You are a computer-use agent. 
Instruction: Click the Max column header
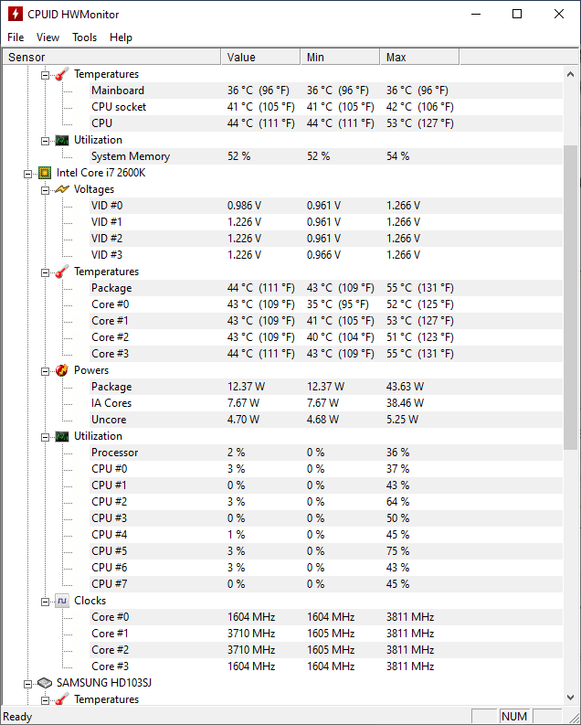pyautogui.click(x=419, y=57)
